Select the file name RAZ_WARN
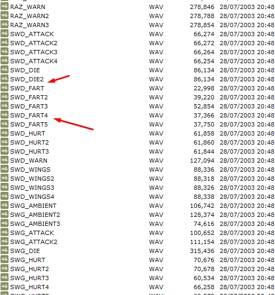This screenshot has width=275, height=295. pyautogui.click(x=28, y=7)
